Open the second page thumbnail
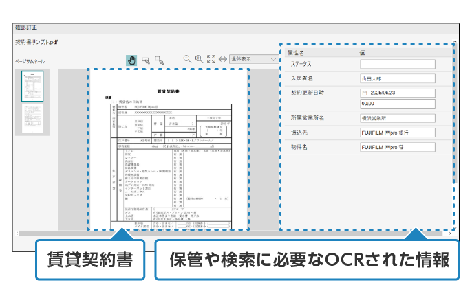The image size is (472, 296). pyautogui.click(x=32, y=119)
